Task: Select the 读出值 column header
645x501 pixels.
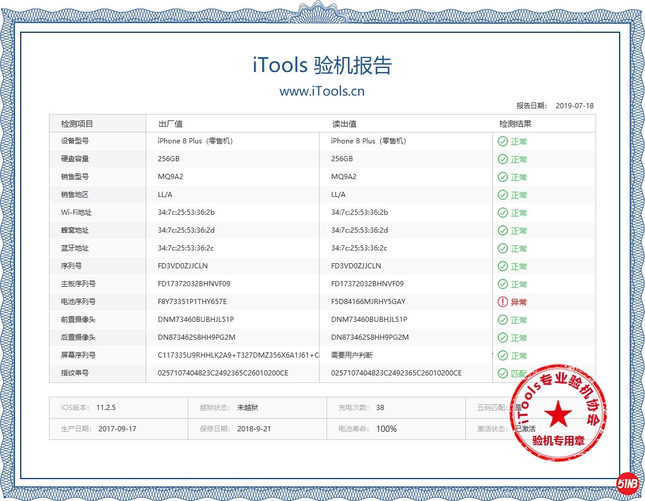Action: pyautogui.click(x=344, y=124)
